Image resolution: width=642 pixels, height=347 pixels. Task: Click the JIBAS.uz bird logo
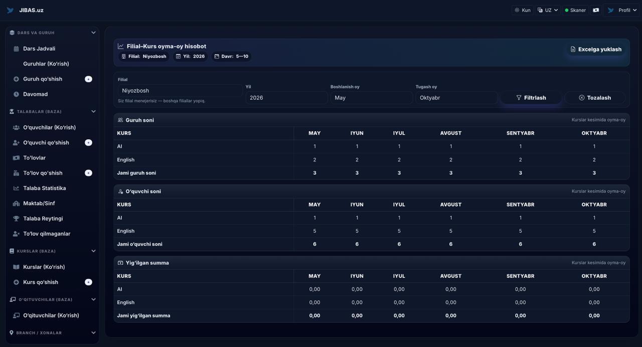click(10, 10)
